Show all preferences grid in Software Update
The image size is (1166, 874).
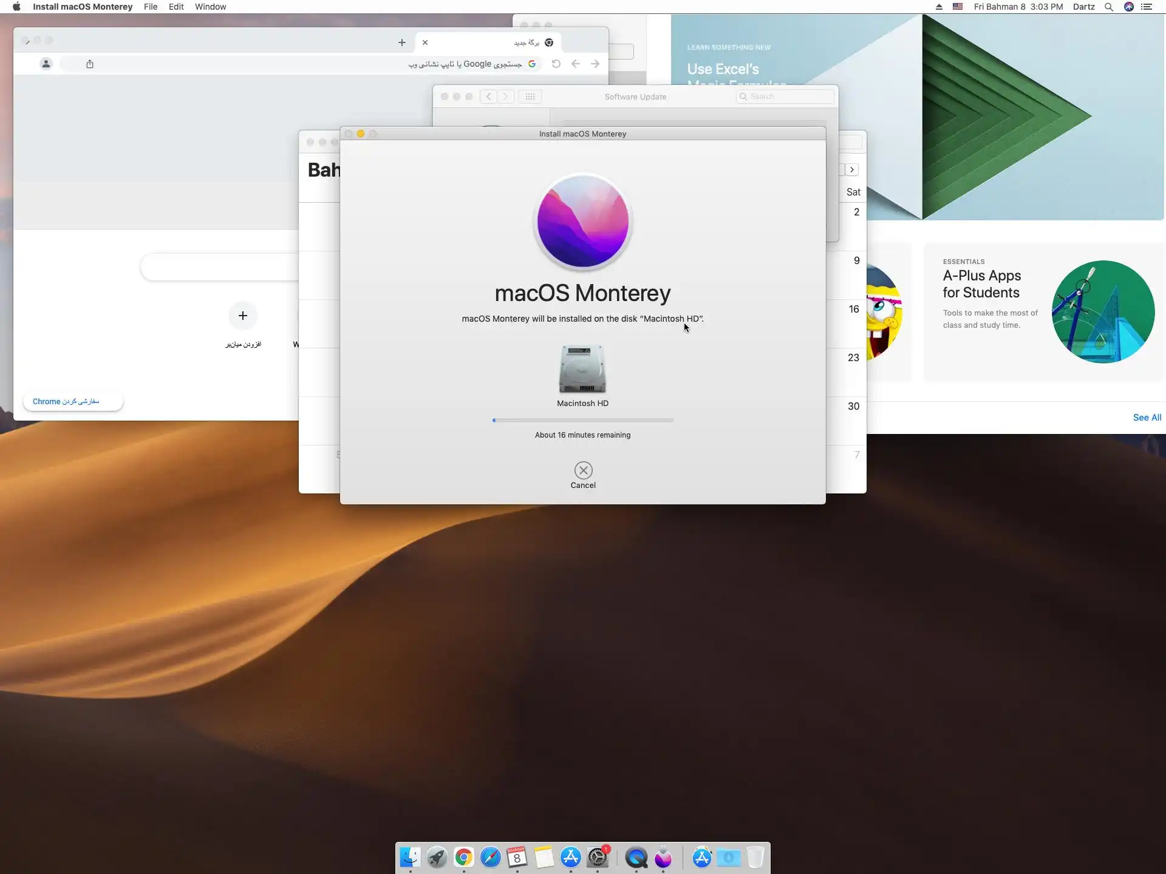[530, 97]
